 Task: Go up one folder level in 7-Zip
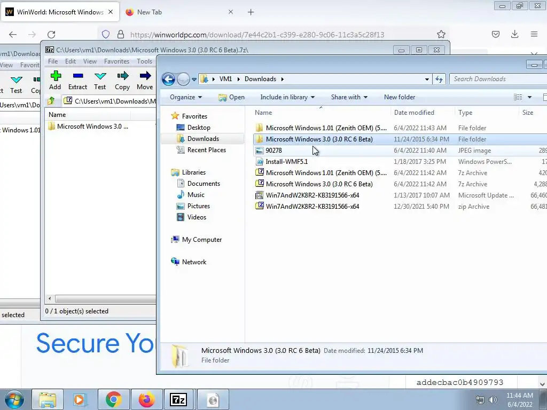coord(51,101)
